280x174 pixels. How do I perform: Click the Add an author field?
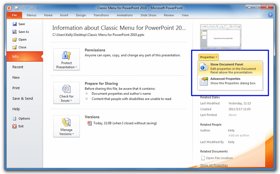(x=239, y=136)
